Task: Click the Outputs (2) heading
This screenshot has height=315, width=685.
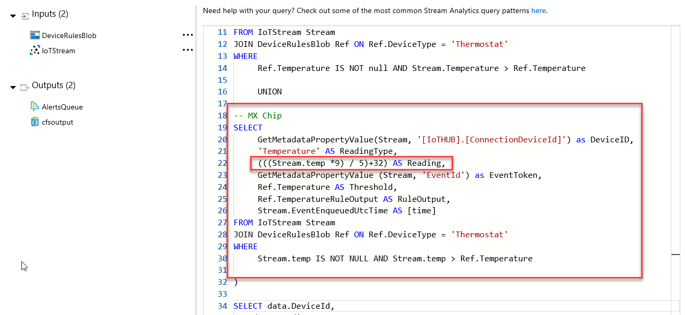Action: 55,86
